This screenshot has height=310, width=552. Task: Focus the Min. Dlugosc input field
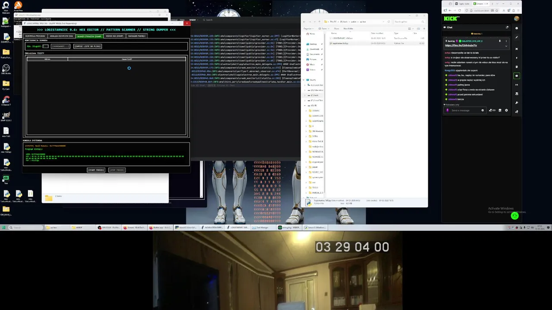(x=45, y=46)
